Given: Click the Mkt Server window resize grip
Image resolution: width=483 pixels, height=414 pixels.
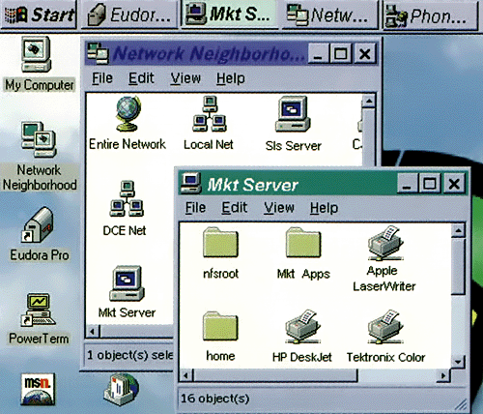Looking at the screenshot, I should click(x=461, y=405).
